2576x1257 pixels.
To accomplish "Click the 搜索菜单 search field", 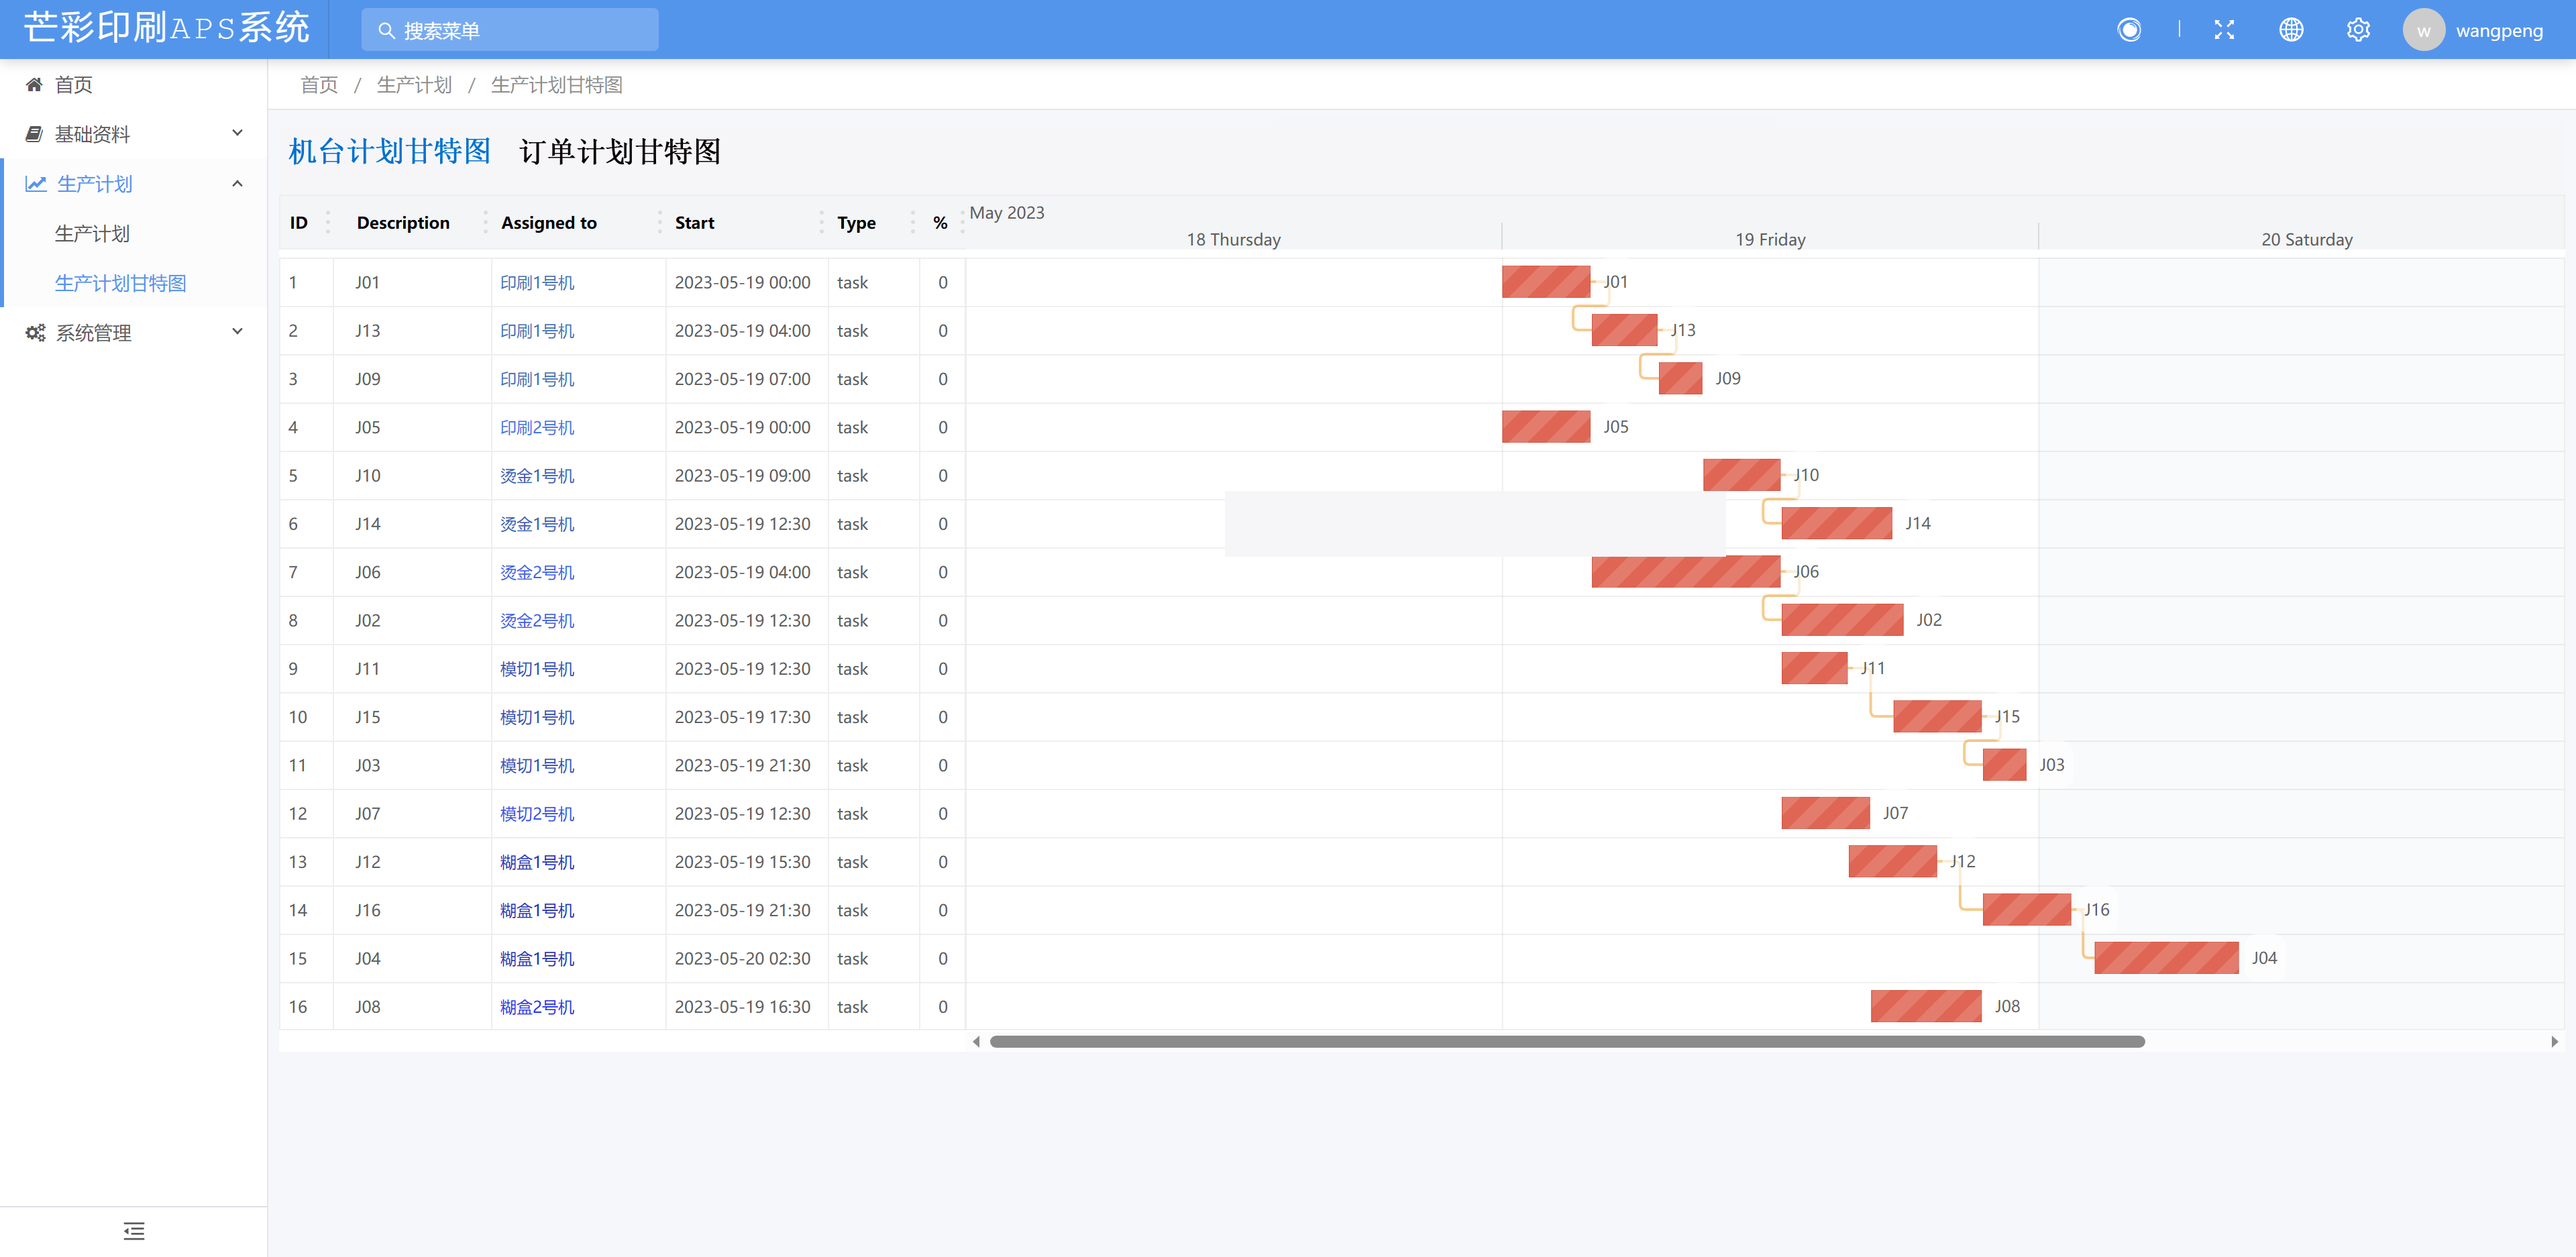I will [510, 31].
